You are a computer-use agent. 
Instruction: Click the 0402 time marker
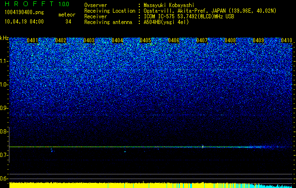[x=61, y=40]
